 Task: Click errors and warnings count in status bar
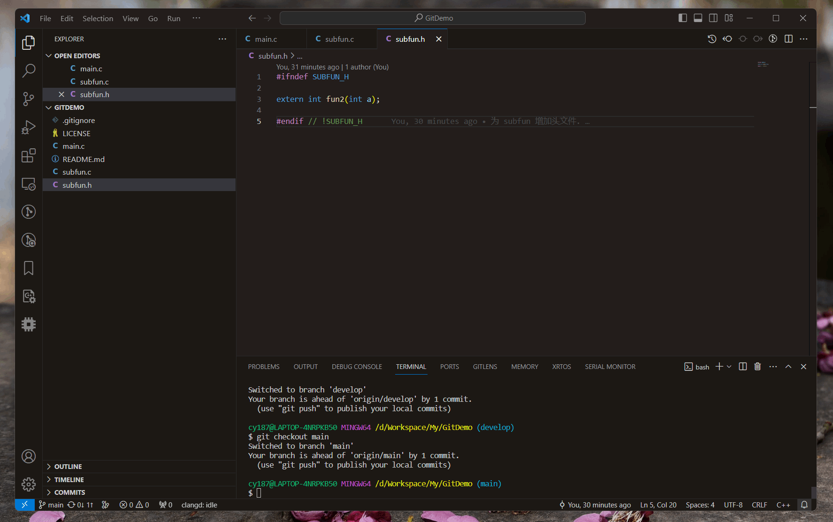tap(134, 505)
